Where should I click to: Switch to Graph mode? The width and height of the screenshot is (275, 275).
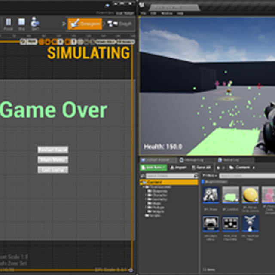click(x=120, y=24)
